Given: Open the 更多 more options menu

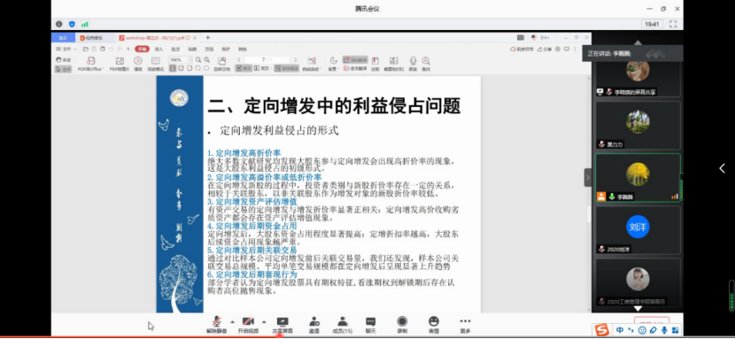Looking at the screenshot, I should click(x=465, y=325).
